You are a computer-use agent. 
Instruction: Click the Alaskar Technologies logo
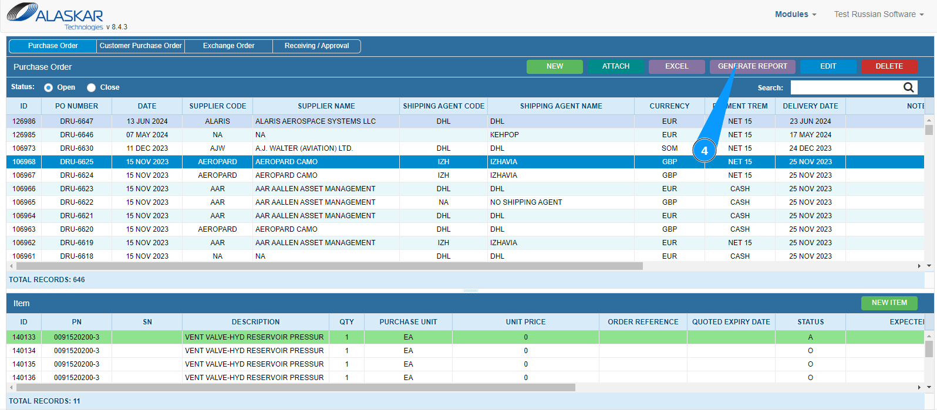pos(56,16)
